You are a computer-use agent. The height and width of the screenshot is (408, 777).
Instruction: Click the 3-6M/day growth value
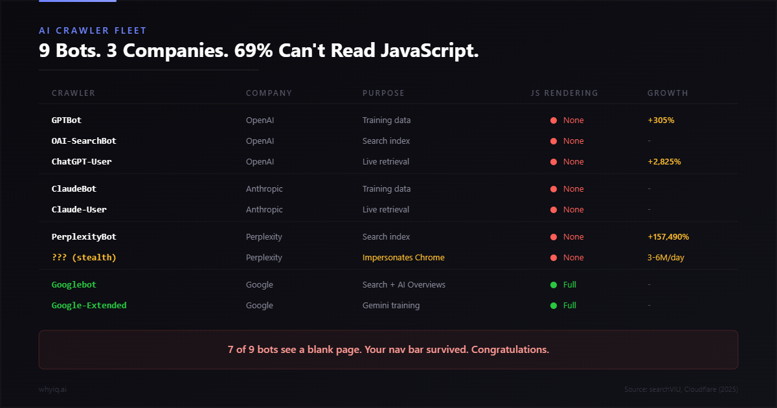666,258
